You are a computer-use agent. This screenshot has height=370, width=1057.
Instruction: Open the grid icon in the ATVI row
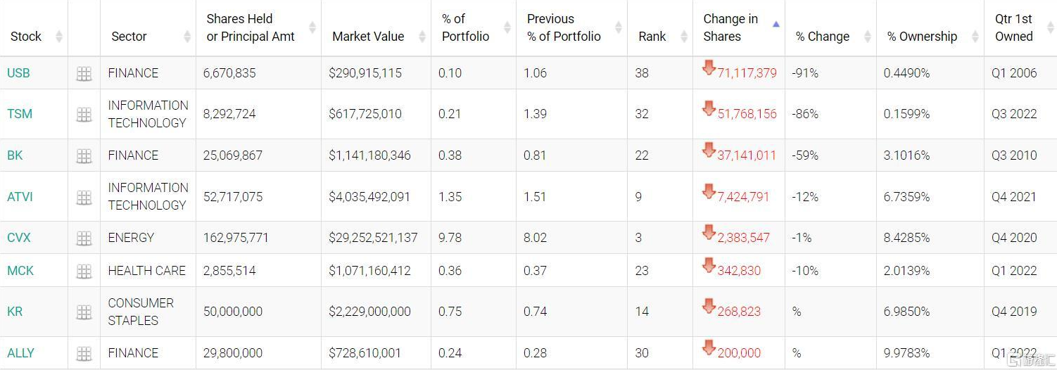coord(84,198)
